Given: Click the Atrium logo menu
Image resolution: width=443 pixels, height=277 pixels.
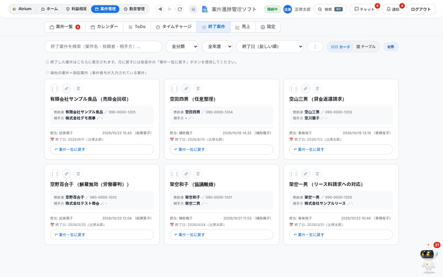Looking at the screenshot, I should (x=22, y=9).
